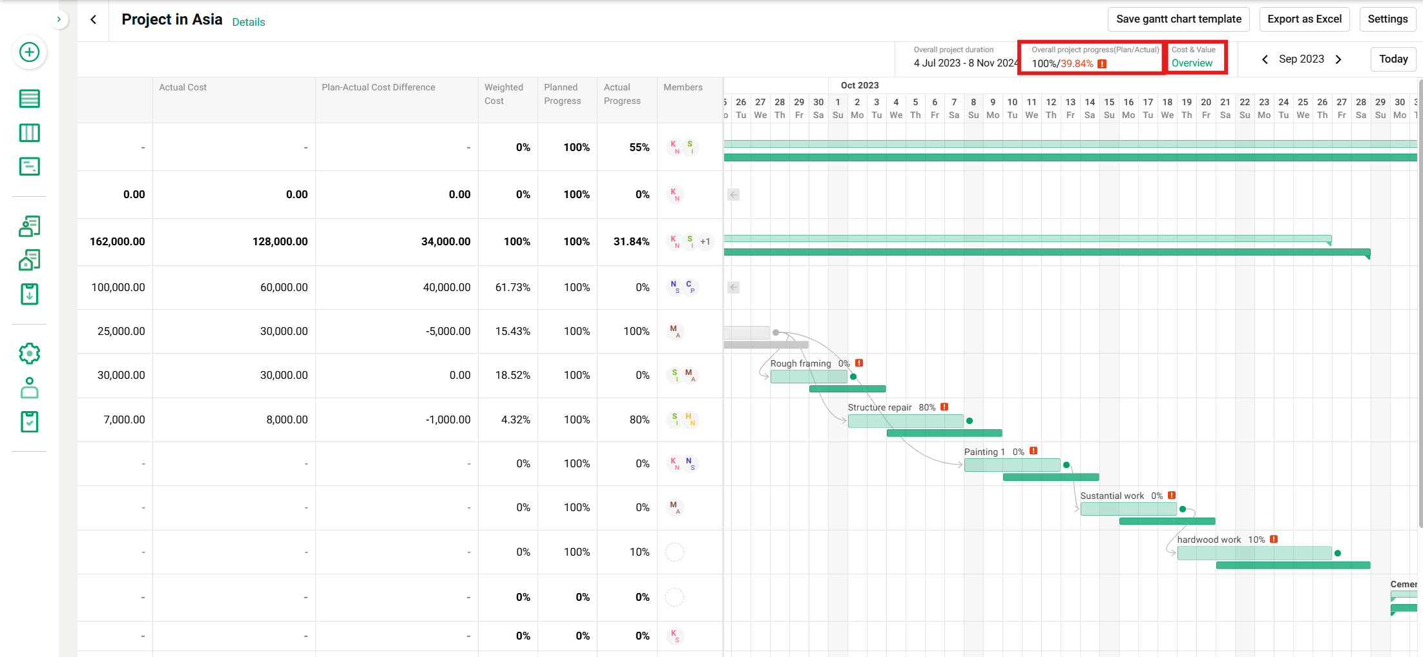Open the user profile icon in sidebar
Image resolution: width=1423 pixels, height=657 pixels.
click(x=30, y=388)
